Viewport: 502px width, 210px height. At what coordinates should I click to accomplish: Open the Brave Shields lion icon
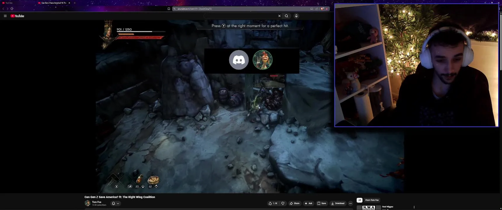point(322,9)
